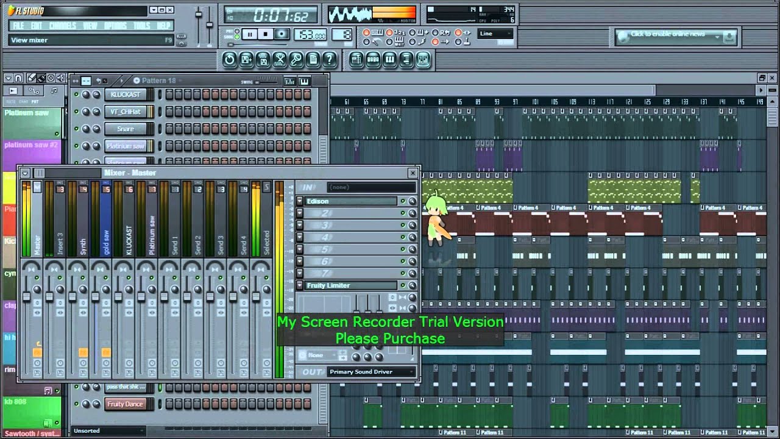Click the online news panel
This screenshot has width=780, height=439.
click(x=676, y=37)
